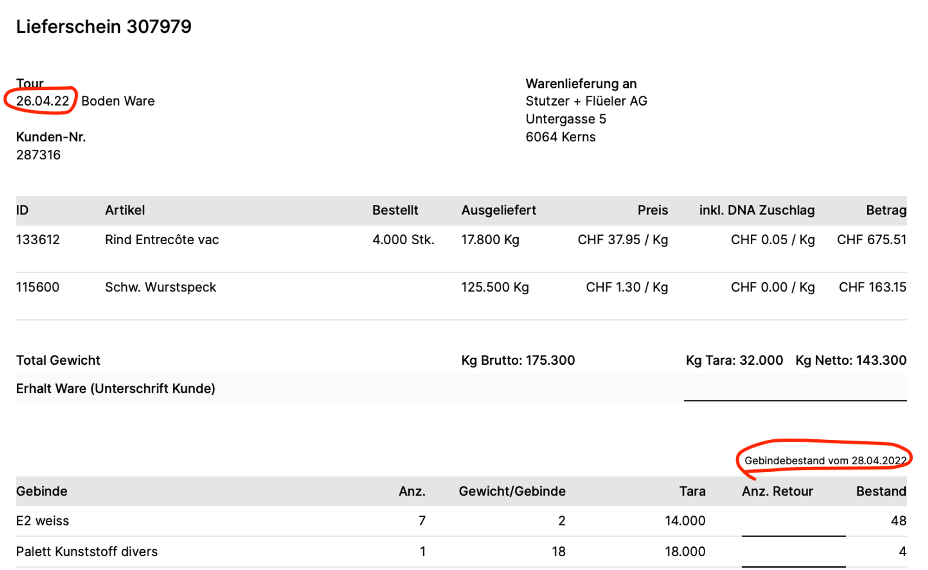Click customer number 287316
Image resolution: width=928 pixels, height=570 pixels.
point(38,155)
